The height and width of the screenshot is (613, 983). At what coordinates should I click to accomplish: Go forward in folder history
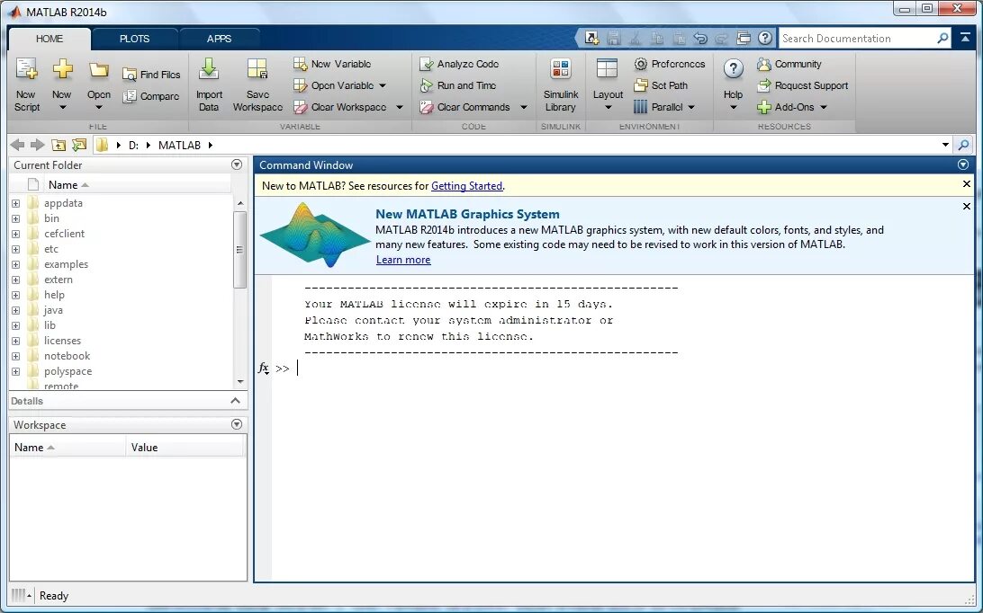tap(38, 146)
